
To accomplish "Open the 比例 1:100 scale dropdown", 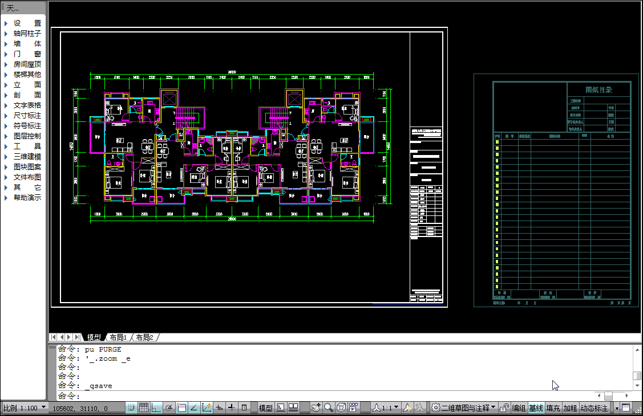I will (x=25, y=407).
